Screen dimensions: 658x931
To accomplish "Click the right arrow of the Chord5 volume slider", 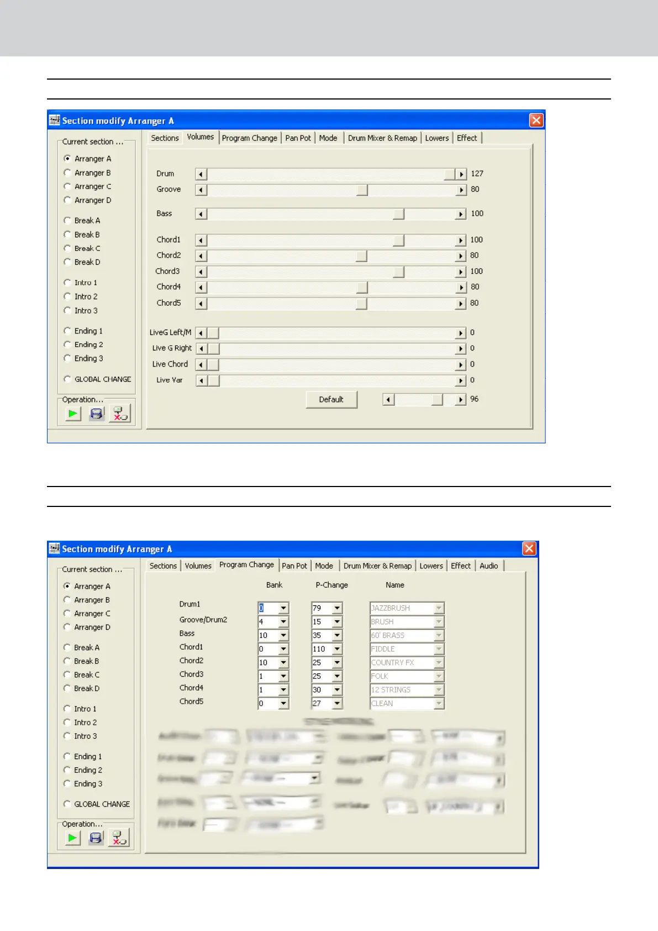I will (x=461, y=304).
